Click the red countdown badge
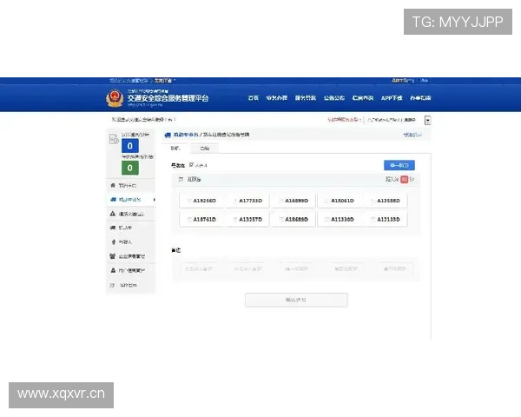The image size is (521, 417). 404,179
